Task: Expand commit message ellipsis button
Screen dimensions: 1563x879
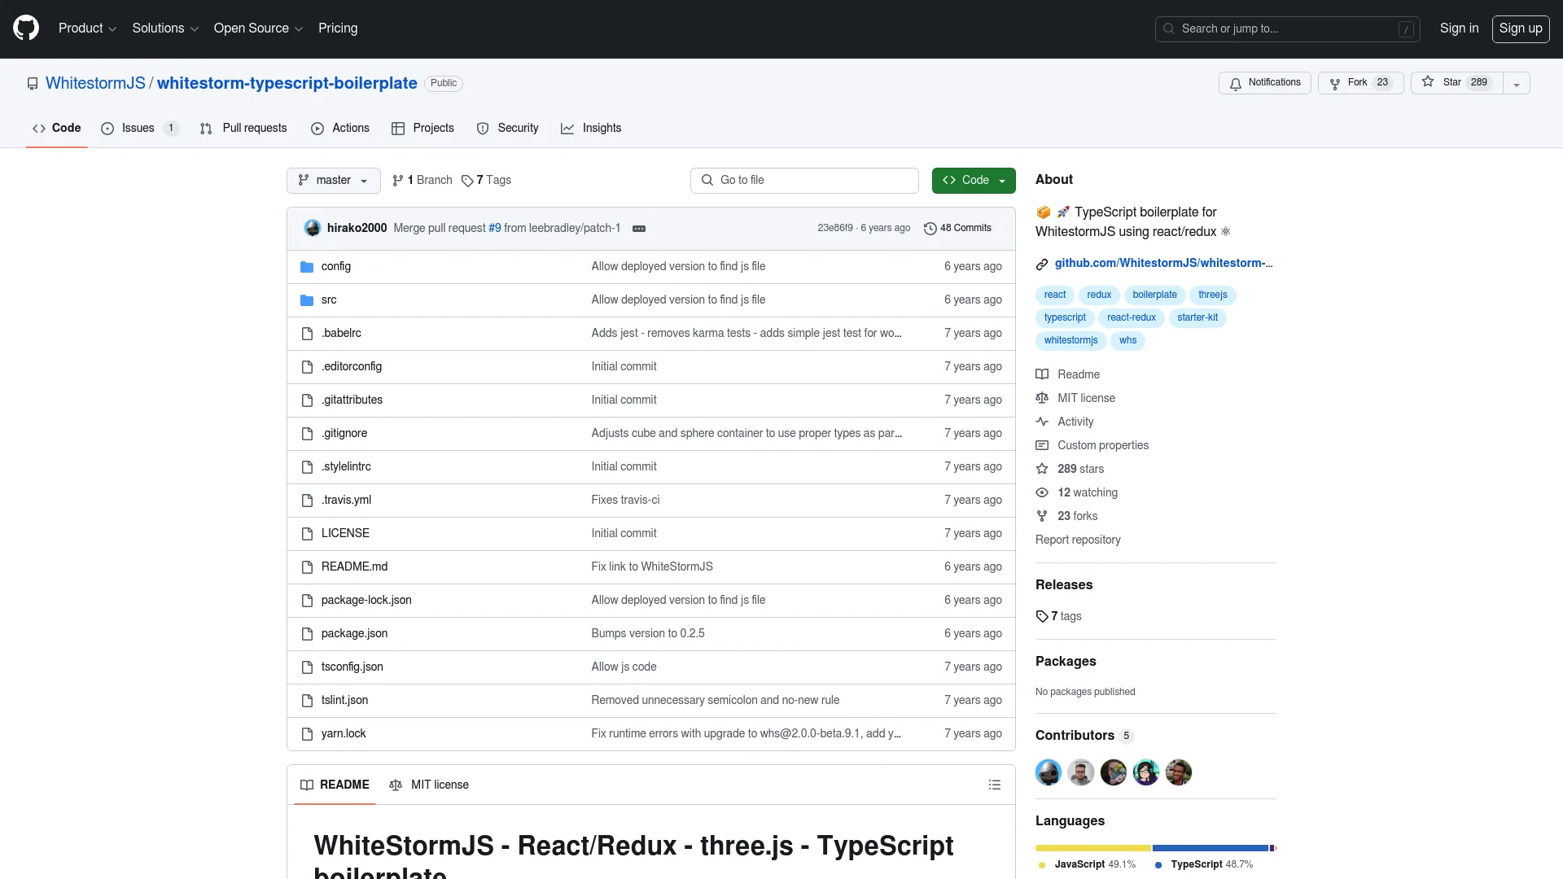Action: click(639, 229)
